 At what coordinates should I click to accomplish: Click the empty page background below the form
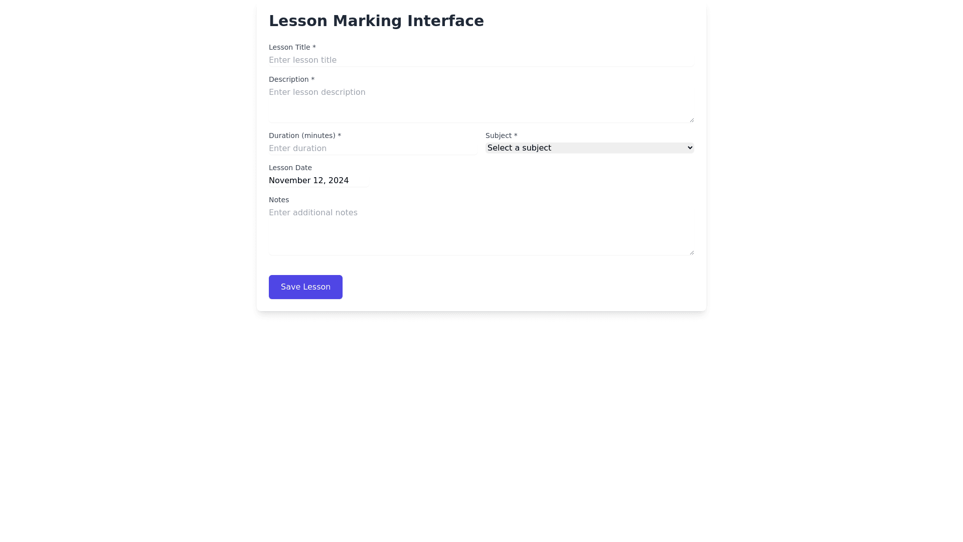click(x=481, y=427)
